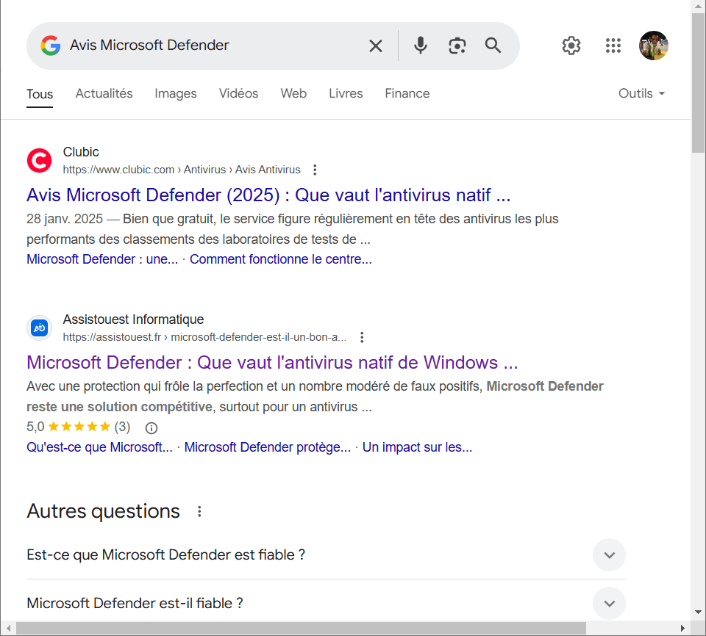Screen dimensions: 706x636
Task: Open sitelink 'Un impact sur les...'
Action: coord(418,447)
